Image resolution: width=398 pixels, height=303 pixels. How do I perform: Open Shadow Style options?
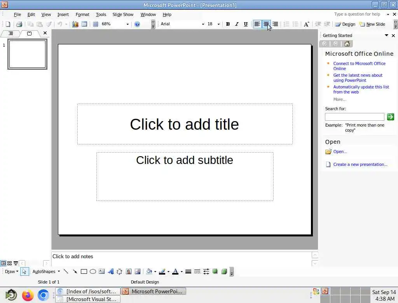point(215,271)
